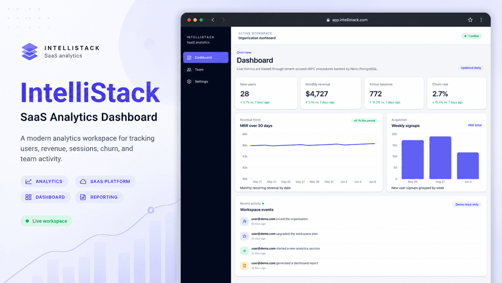Click the Workspace events heading
The height and width of the screenshot is (283, 502).
click(x=257, y=210)
